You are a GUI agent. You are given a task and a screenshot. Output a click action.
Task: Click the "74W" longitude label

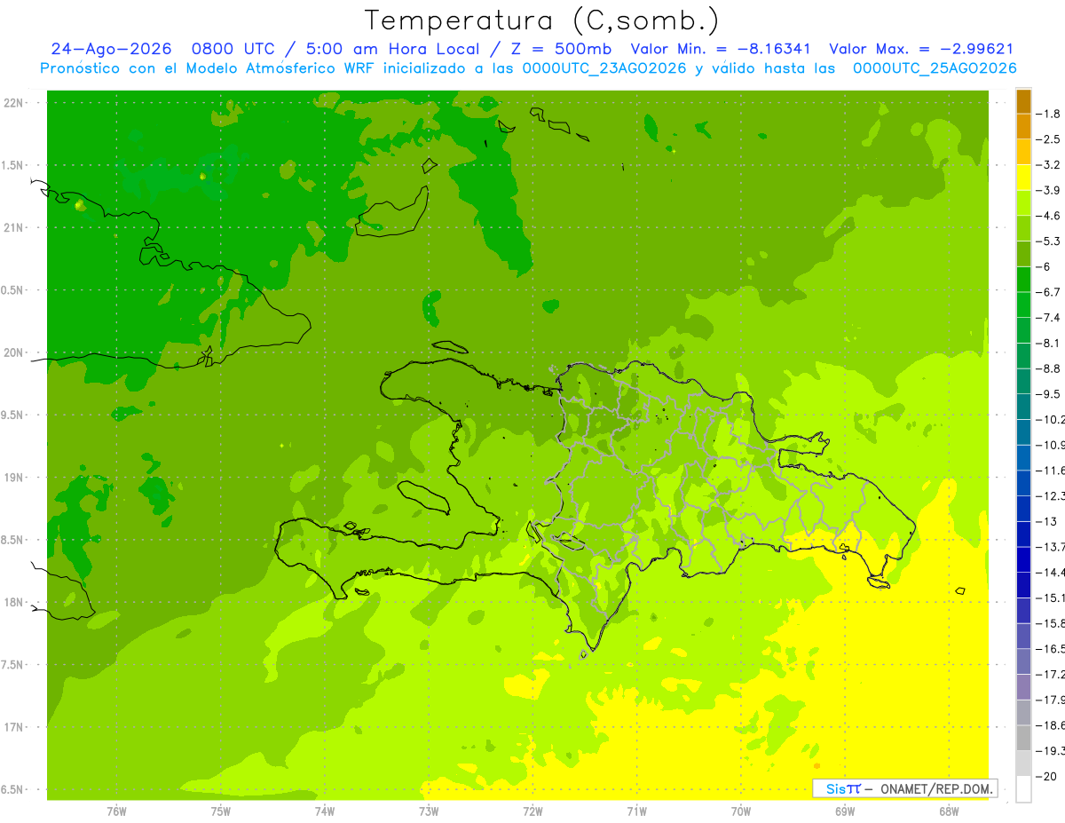click(x=324, y=811)
